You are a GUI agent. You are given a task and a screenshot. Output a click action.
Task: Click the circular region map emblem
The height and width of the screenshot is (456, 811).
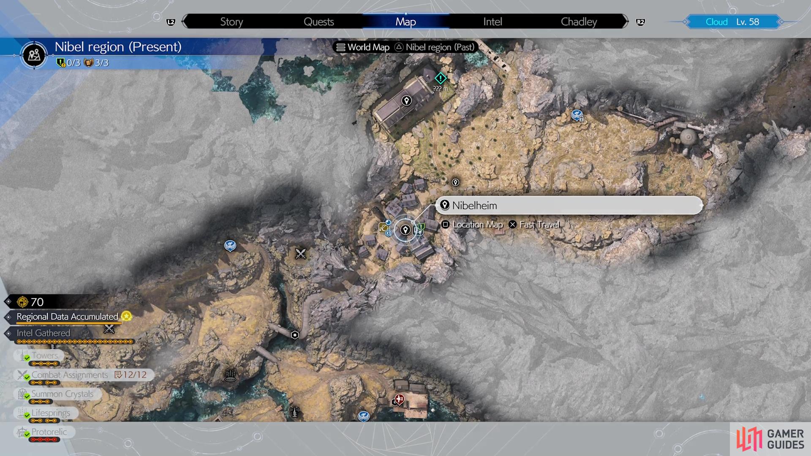pos(34,55)
